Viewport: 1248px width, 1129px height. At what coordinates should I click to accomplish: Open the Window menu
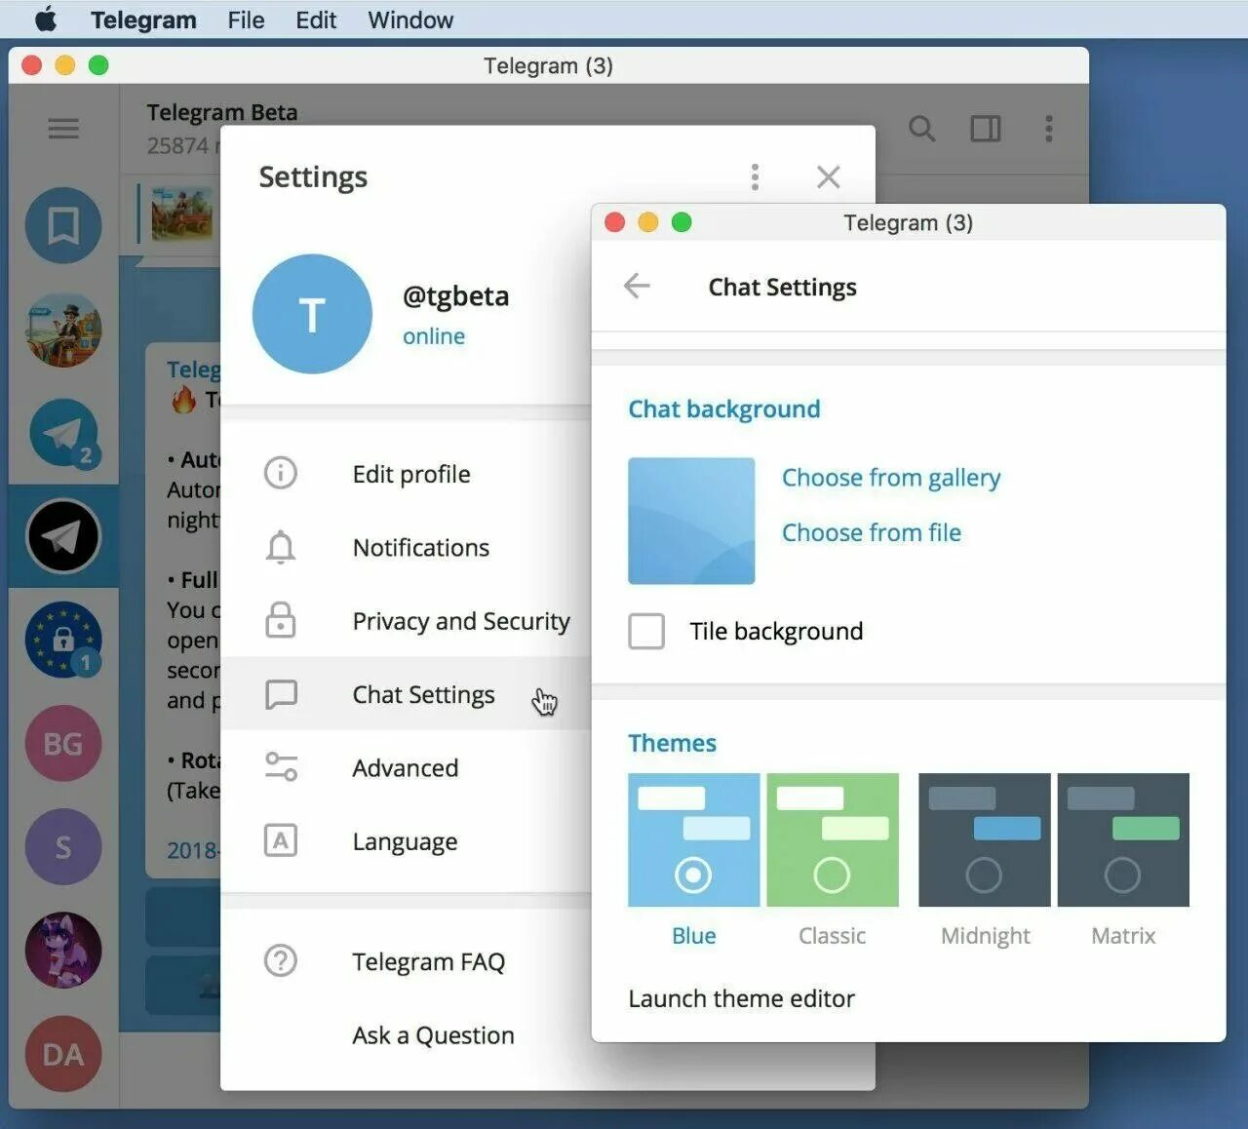tap(410, 19)
